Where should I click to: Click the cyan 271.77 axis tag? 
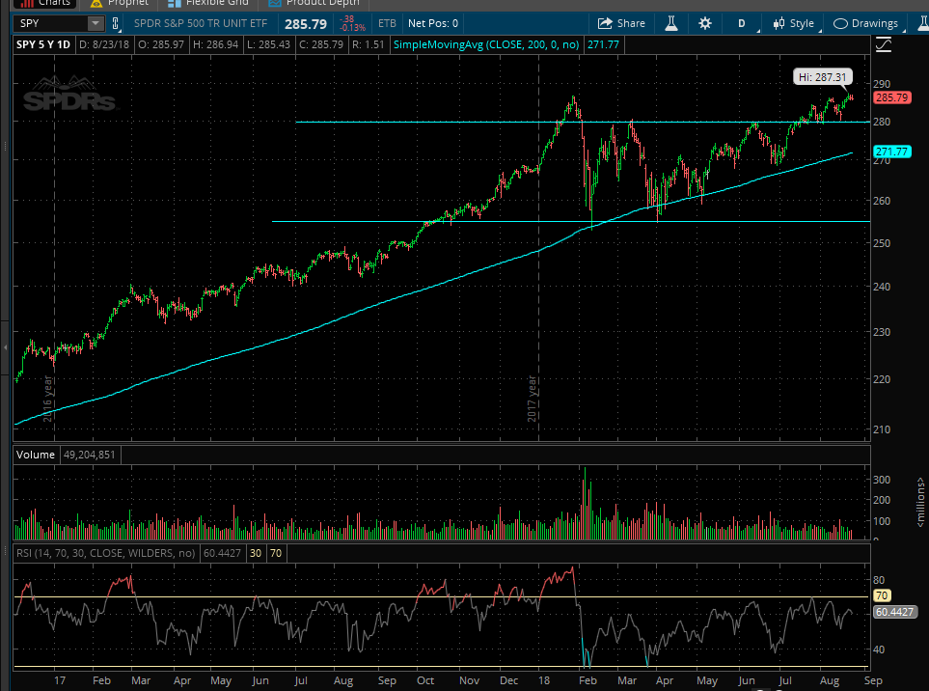tap(892, 152)
